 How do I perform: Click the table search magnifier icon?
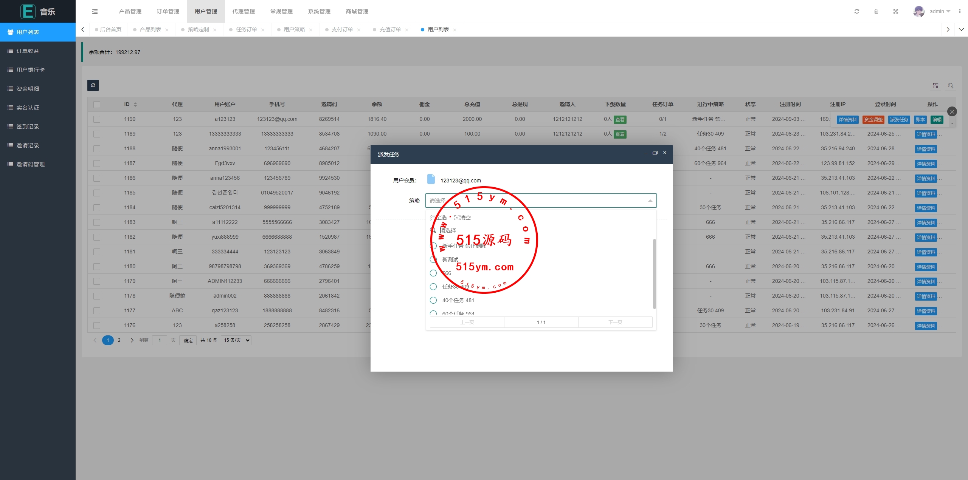pyautogui.click(x=951, y=86)
